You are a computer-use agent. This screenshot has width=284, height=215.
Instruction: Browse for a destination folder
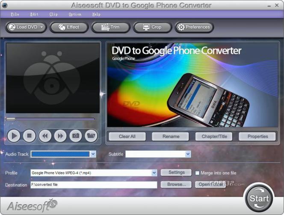tap(176, 185)
